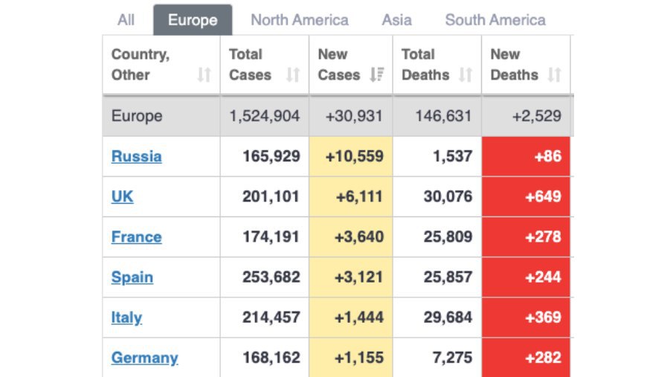Select Spain's total cases 253,682 cell

[x=265, y=277]
